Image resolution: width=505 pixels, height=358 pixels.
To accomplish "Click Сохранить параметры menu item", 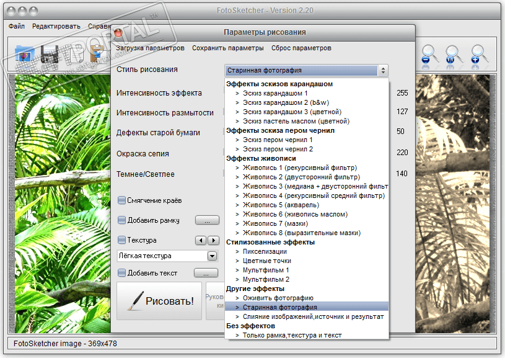I will (x=227, y=48).
